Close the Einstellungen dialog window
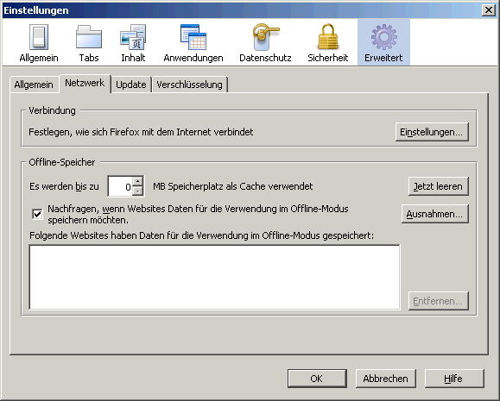The width and height of the screenshot is (500, 401). (489, 10)
